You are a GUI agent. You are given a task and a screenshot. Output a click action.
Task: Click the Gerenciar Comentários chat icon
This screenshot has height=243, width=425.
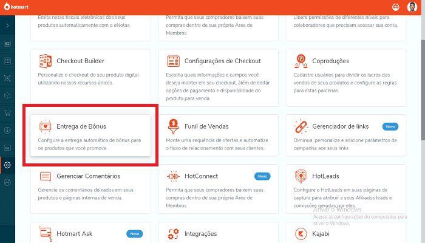[46, 176]
